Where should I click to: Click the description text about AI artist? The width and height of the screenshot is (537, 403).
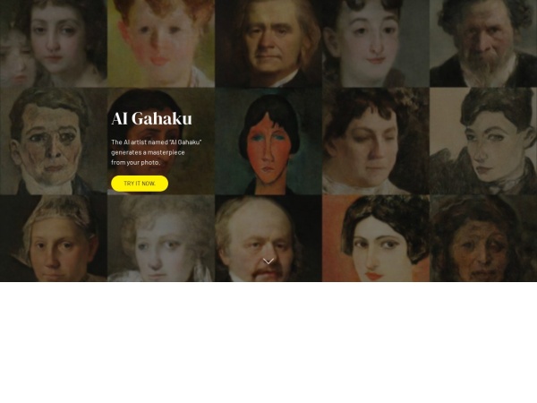(x=156, y=152)
